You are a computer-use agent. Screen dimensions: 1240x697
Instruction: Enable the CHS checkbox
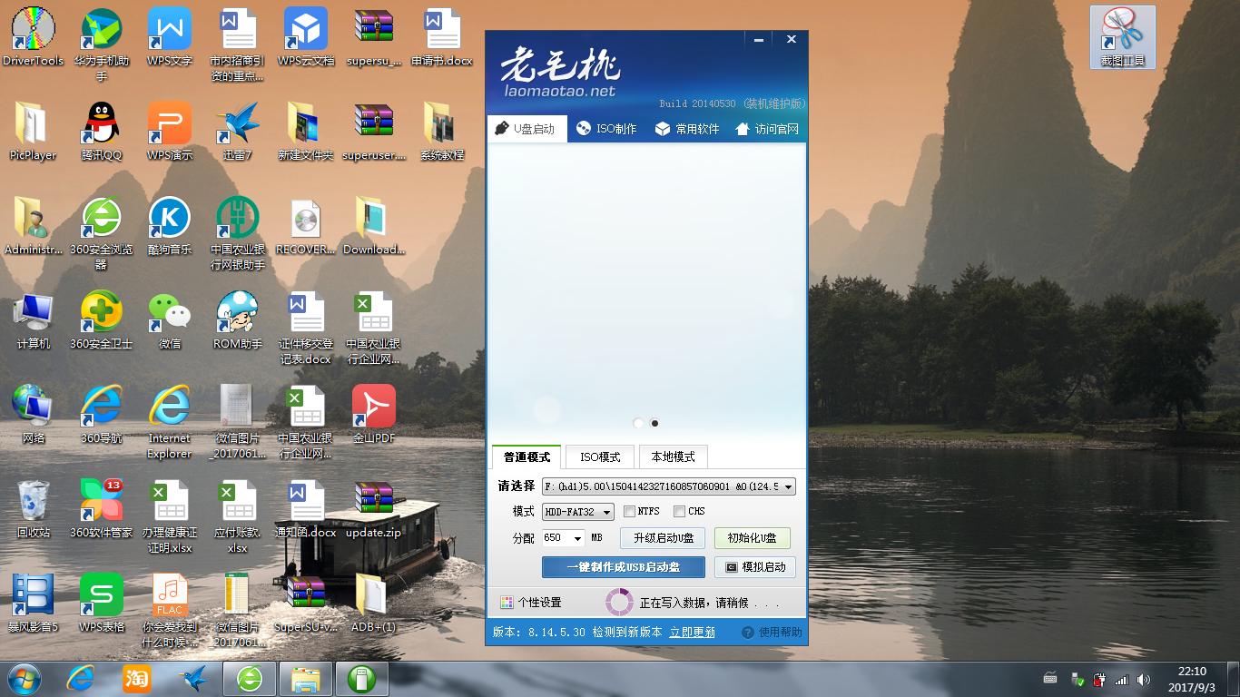(679, 511)
